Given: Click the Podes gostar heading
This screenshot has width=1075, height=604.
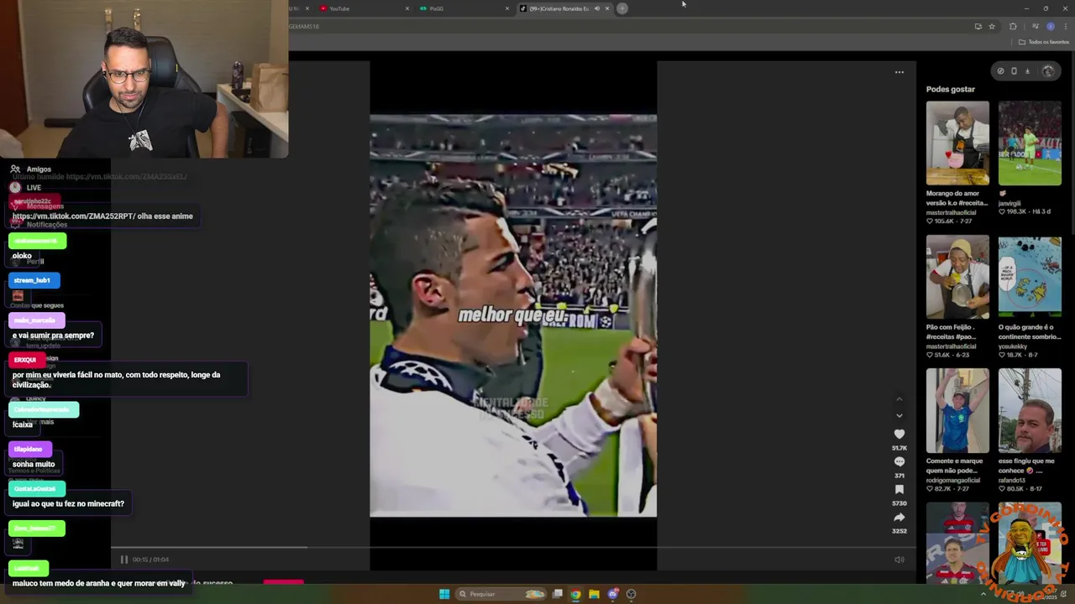Looking at the screenshot, I should click(x=951, y=89).
